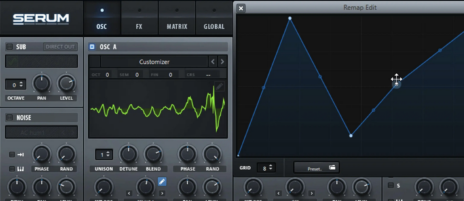Click the OSC A unison PHASE knob
464x201 pixels.
[x=188, y=155]
